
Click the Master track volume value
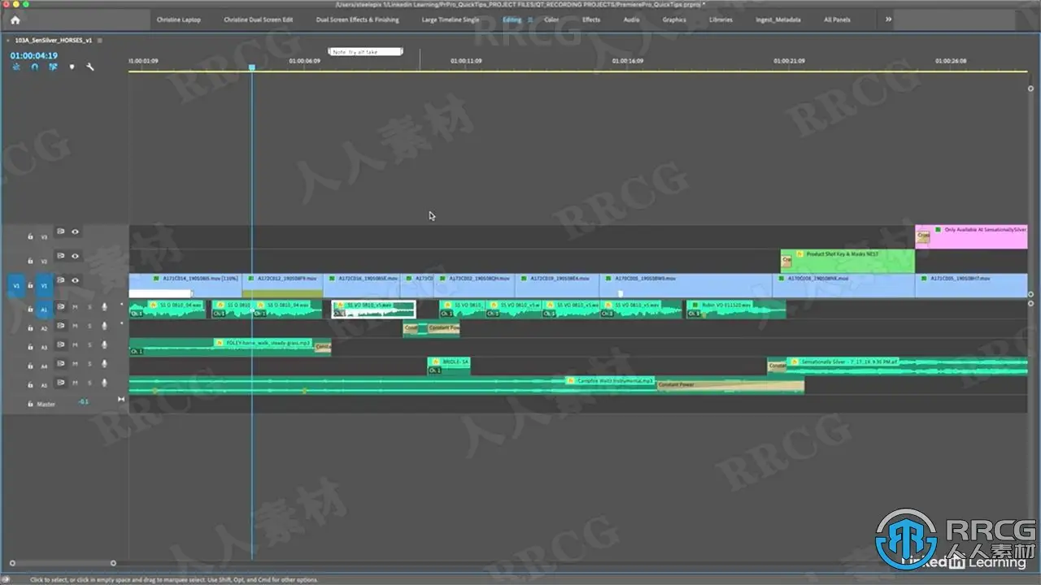point(84,402)
